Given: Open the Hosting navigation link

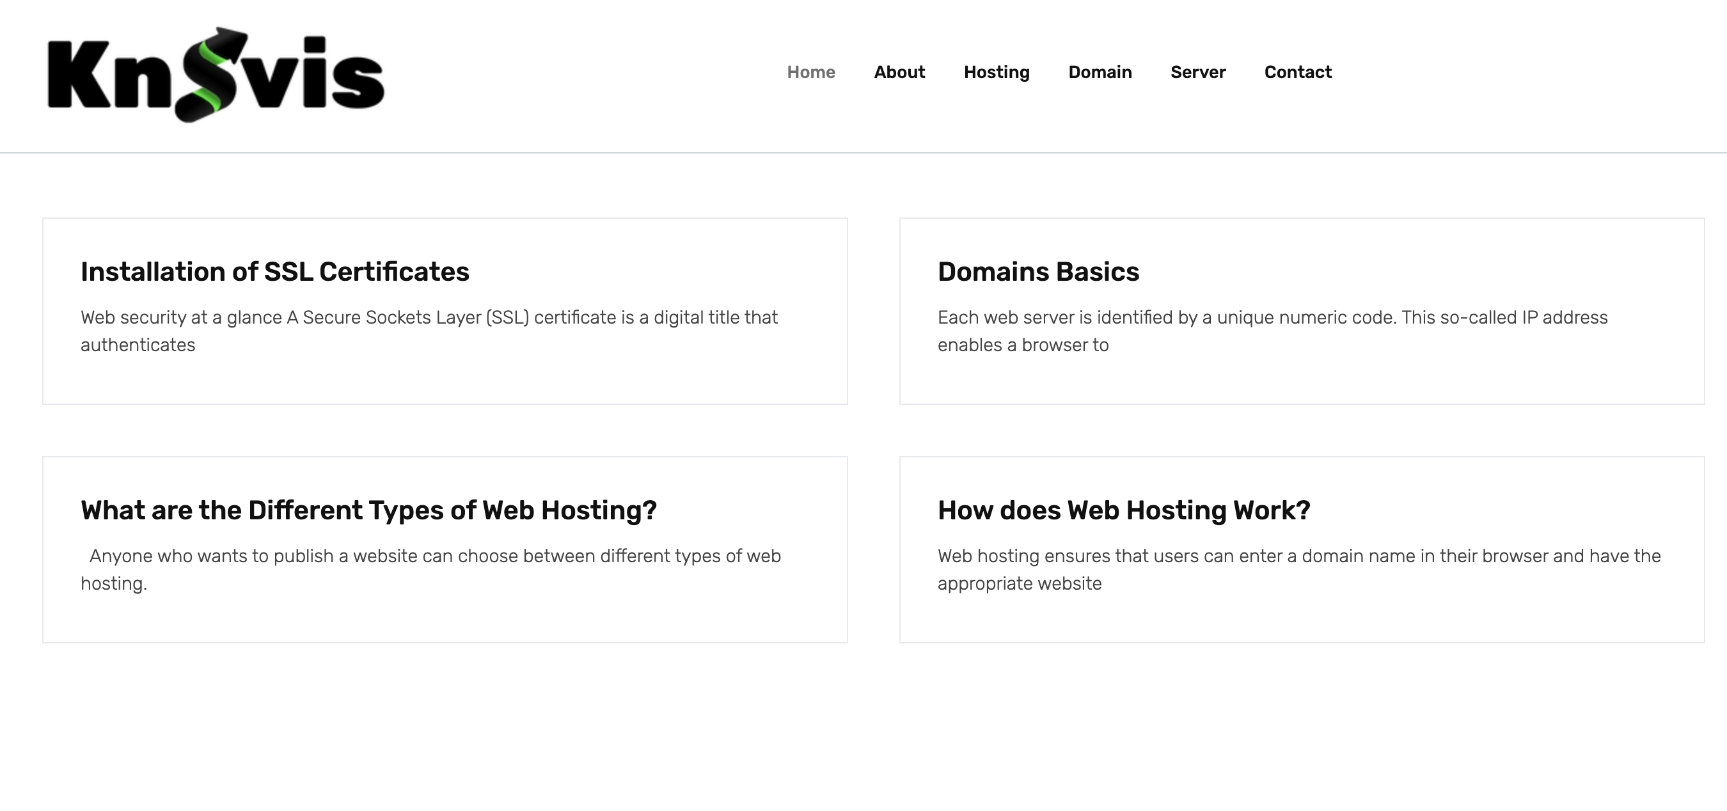Looking at the screenshot, I should tap(997, 72).
